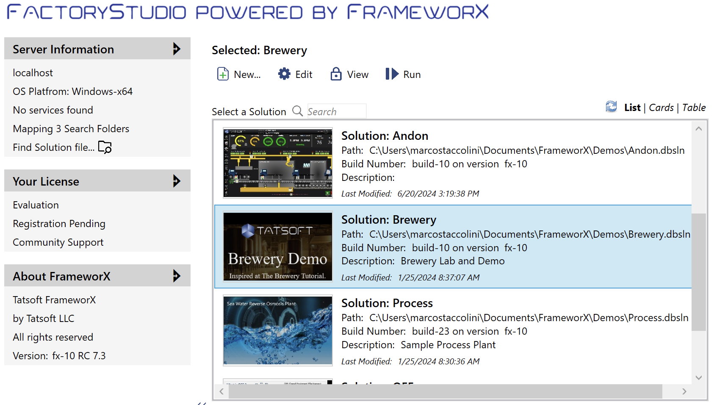Click Registration Pending
Viewport: 714px width, 405px height.
click(59, 224)
